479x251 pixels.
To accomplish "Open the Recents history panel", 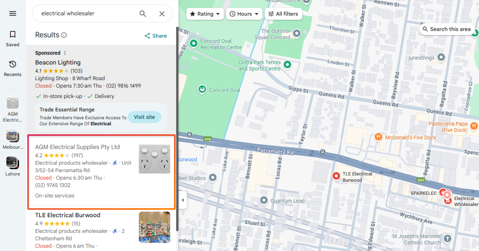I will [x=13, y=69].
